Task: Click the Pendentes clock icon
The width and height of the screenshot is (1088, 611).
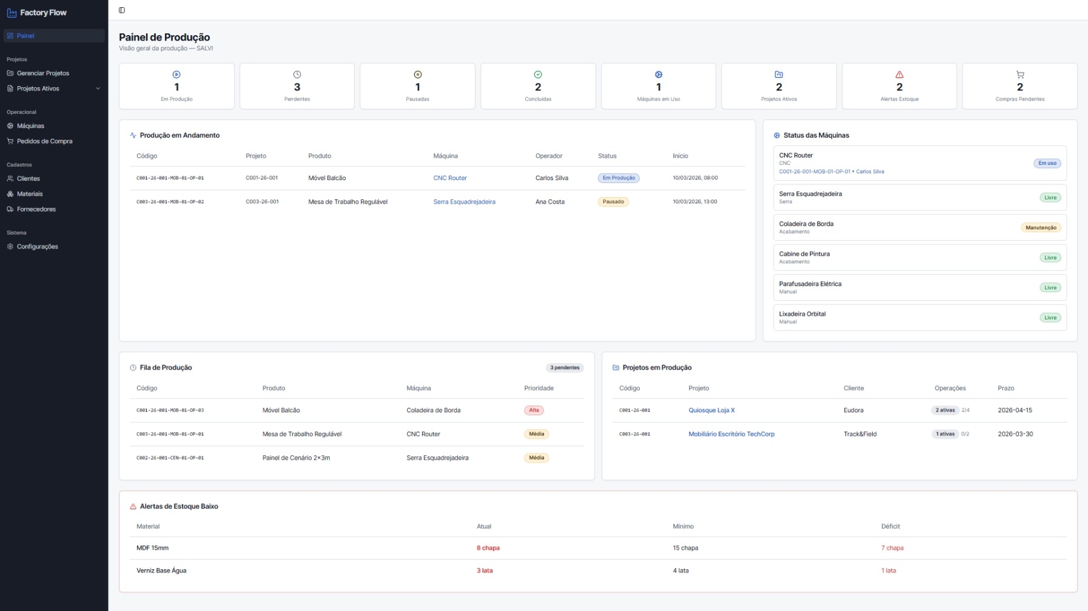Action: (x=297, y=75)
